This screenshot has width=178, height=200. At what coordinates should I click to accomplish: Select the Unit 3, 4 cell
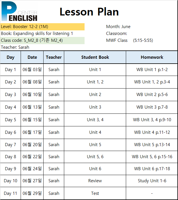click(x=95, y=120)
